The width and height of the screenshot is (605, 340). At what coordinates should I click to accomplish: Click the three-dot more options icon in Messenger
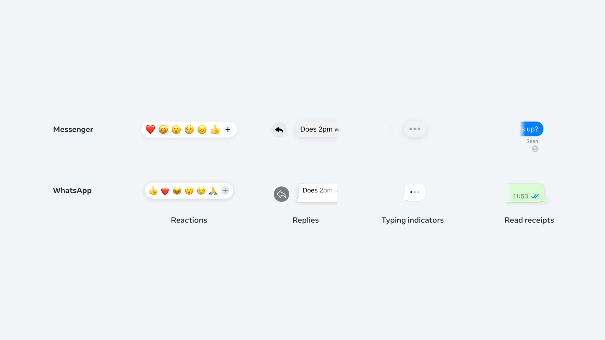tap(414, 129)
